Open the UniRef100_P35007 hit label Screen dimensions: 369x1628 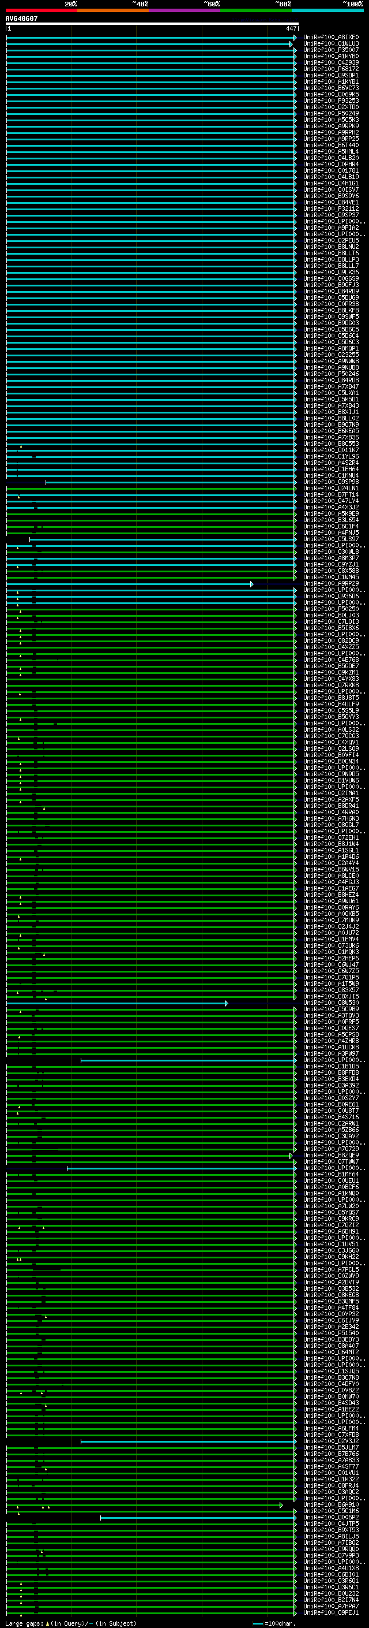330,50
